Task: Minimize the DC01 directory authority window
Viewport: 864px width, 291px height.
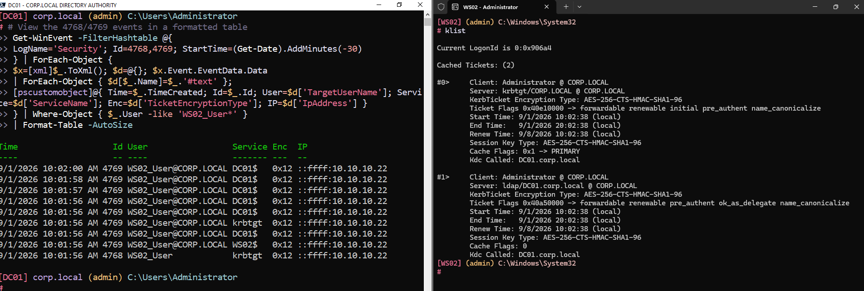Action: (x=379, y=5)
